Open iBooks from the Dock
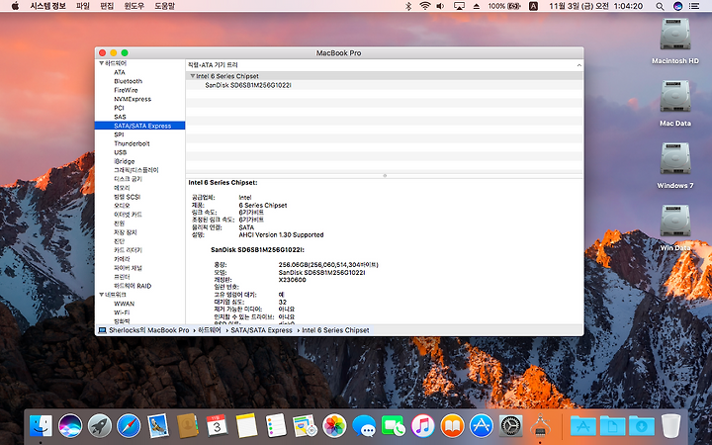 pyautogui.click(x=452, y=426)
